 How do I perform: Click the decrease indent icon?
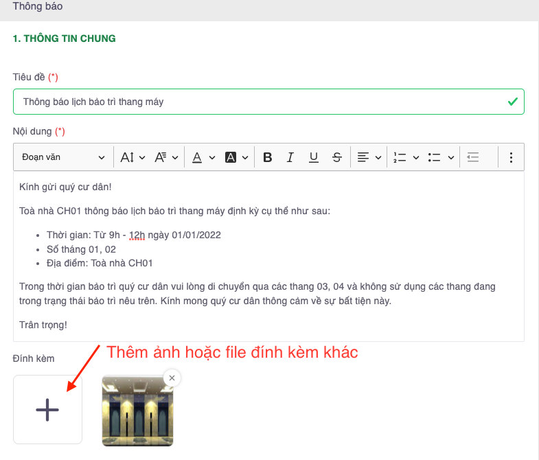(472, 157)
